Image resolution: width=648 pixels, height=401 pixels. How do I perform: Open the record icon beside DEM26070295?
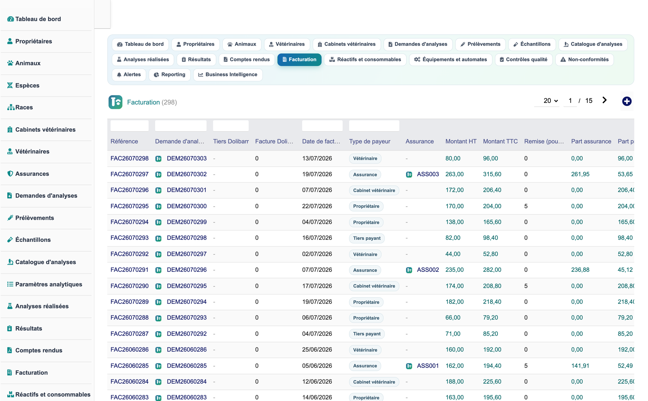coord(159,286)
